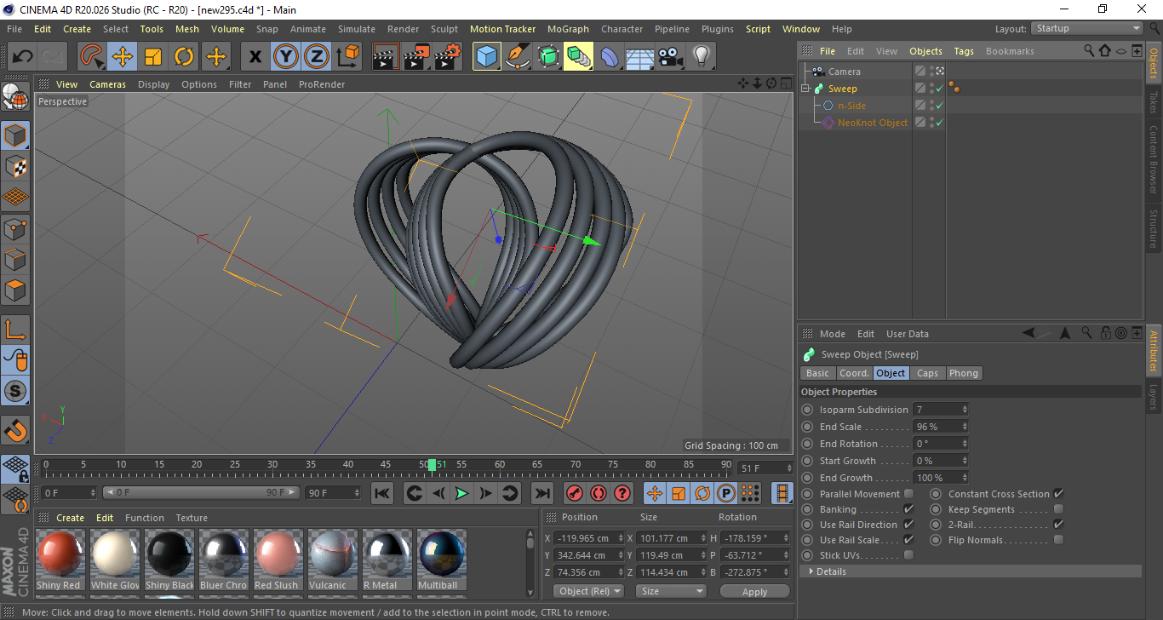Open Edit Render Settings icon
The width and height of the screenshot is (1163, 620).
click(x=448, y=57)
